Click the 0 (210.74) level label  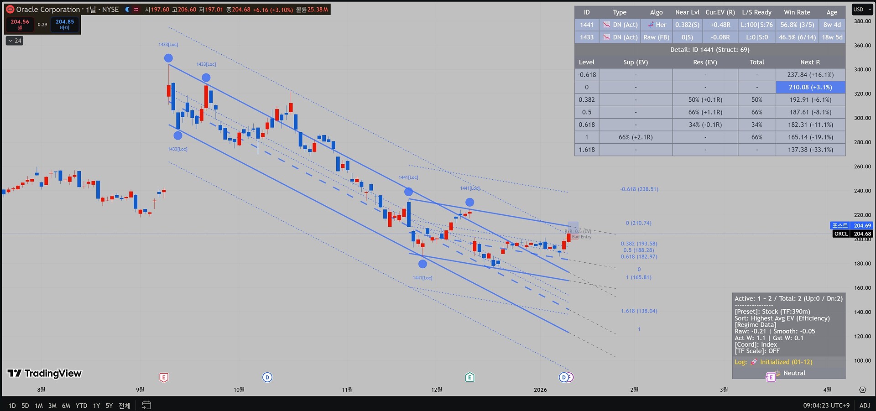pyautogui.click(x=639, y=223)
